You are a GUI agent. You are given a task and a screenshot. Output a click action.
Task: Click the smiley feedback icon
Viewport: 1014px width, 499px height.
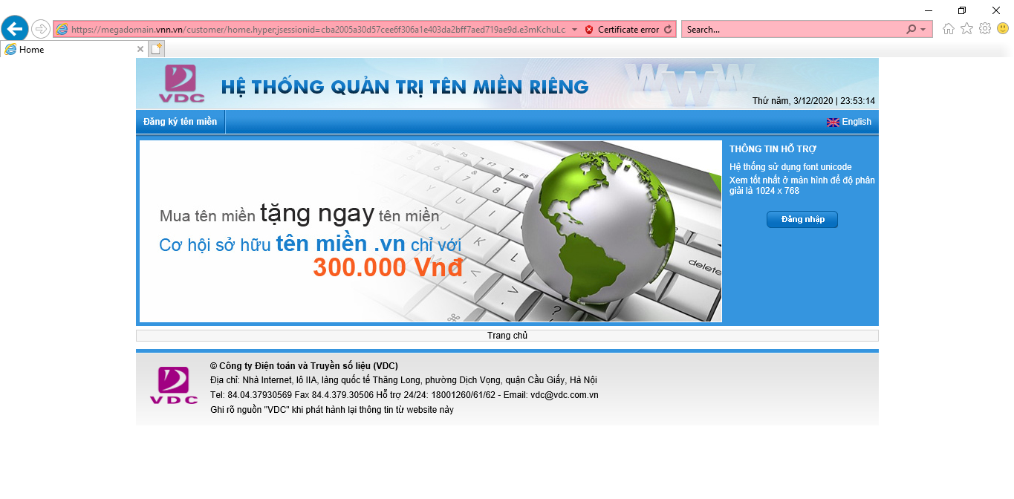pyautogui.click(x=1003, y=28)
